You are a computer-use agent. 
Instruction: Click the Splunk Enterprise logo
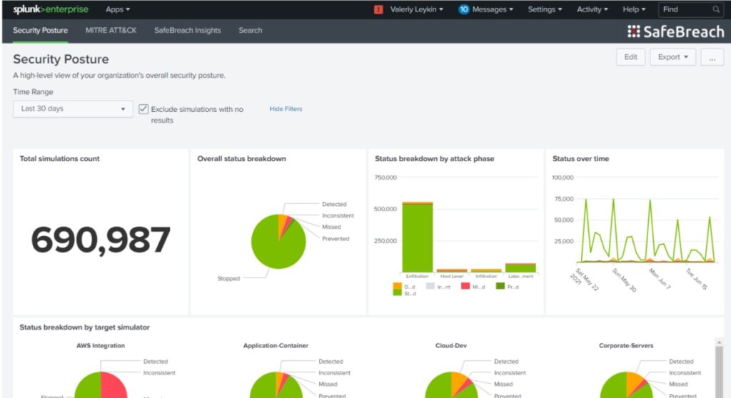pos(49,10)
